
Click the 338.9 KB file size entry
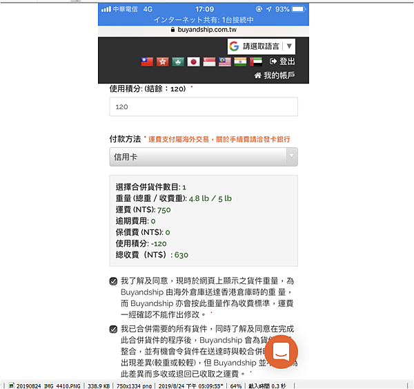[99, 386]
